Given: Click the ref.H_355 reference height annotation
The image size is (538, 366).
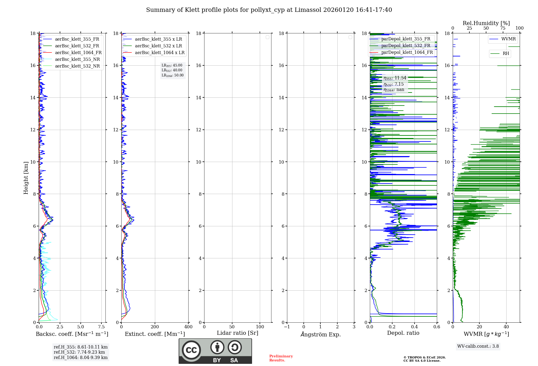Looking at the screenshot, I should pos(80,347).
